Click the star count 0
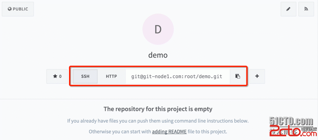This screenshot has height=140, width=318. [60, 77]
